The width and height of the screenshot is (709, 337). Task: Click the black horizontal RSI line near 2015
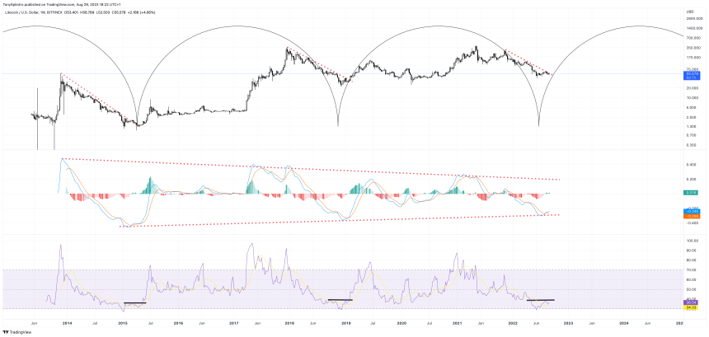coord(135,303)
